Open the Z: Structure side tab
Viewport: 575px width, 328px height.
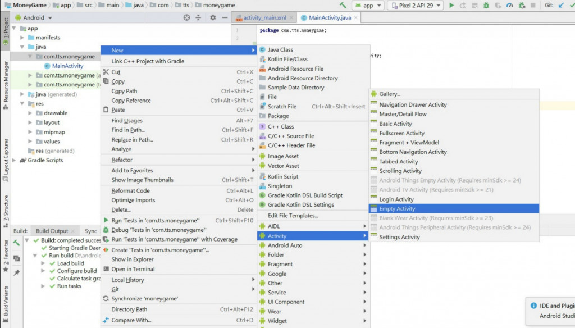tap(6, 211)
